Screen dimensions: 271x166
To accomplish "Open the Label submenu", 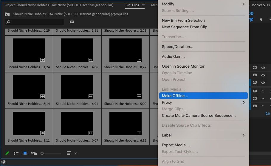I will (x=203, y=135).
